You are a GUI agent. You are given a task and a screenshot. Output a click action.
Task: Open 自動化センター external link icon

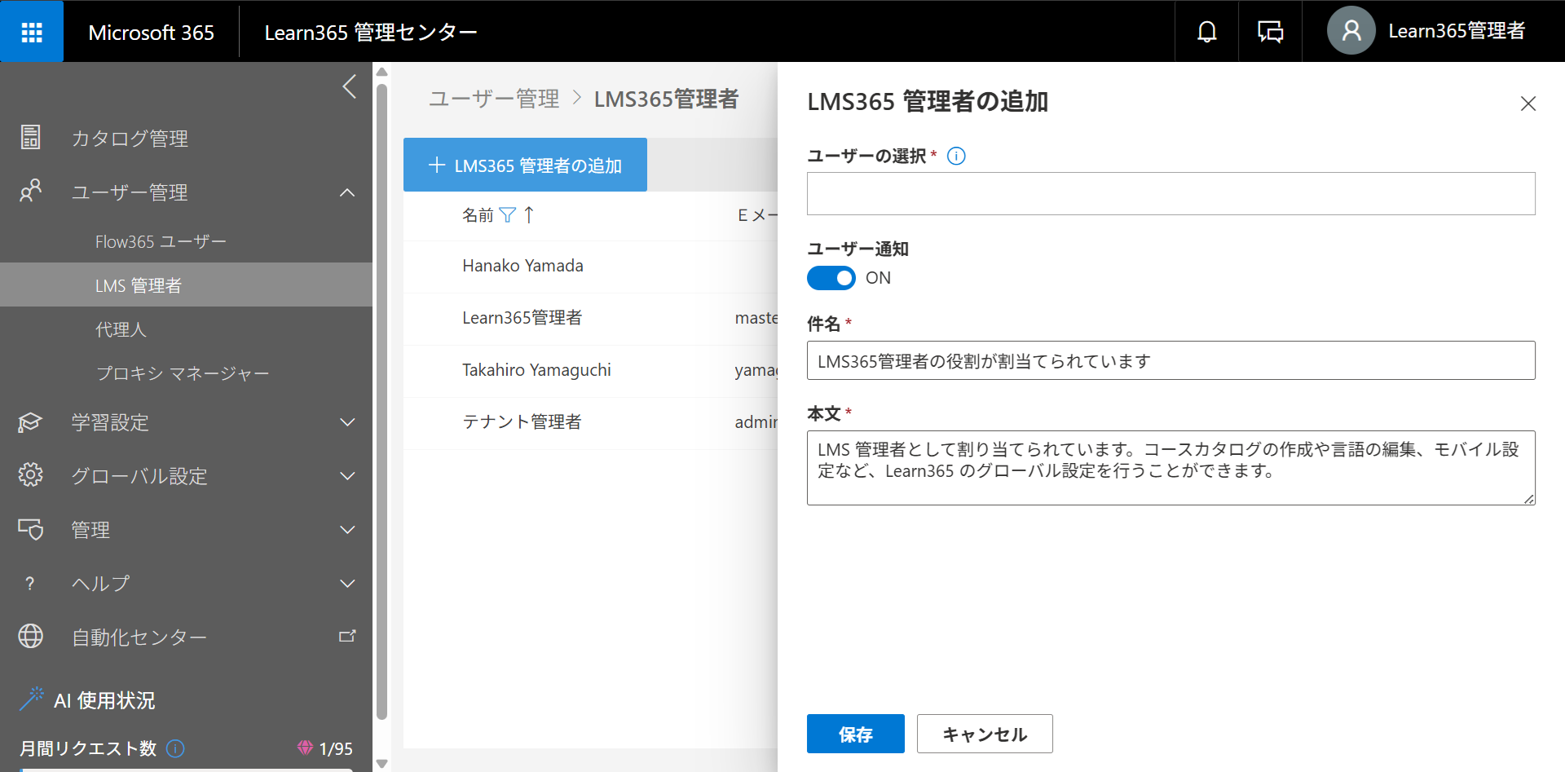point(347,636)
